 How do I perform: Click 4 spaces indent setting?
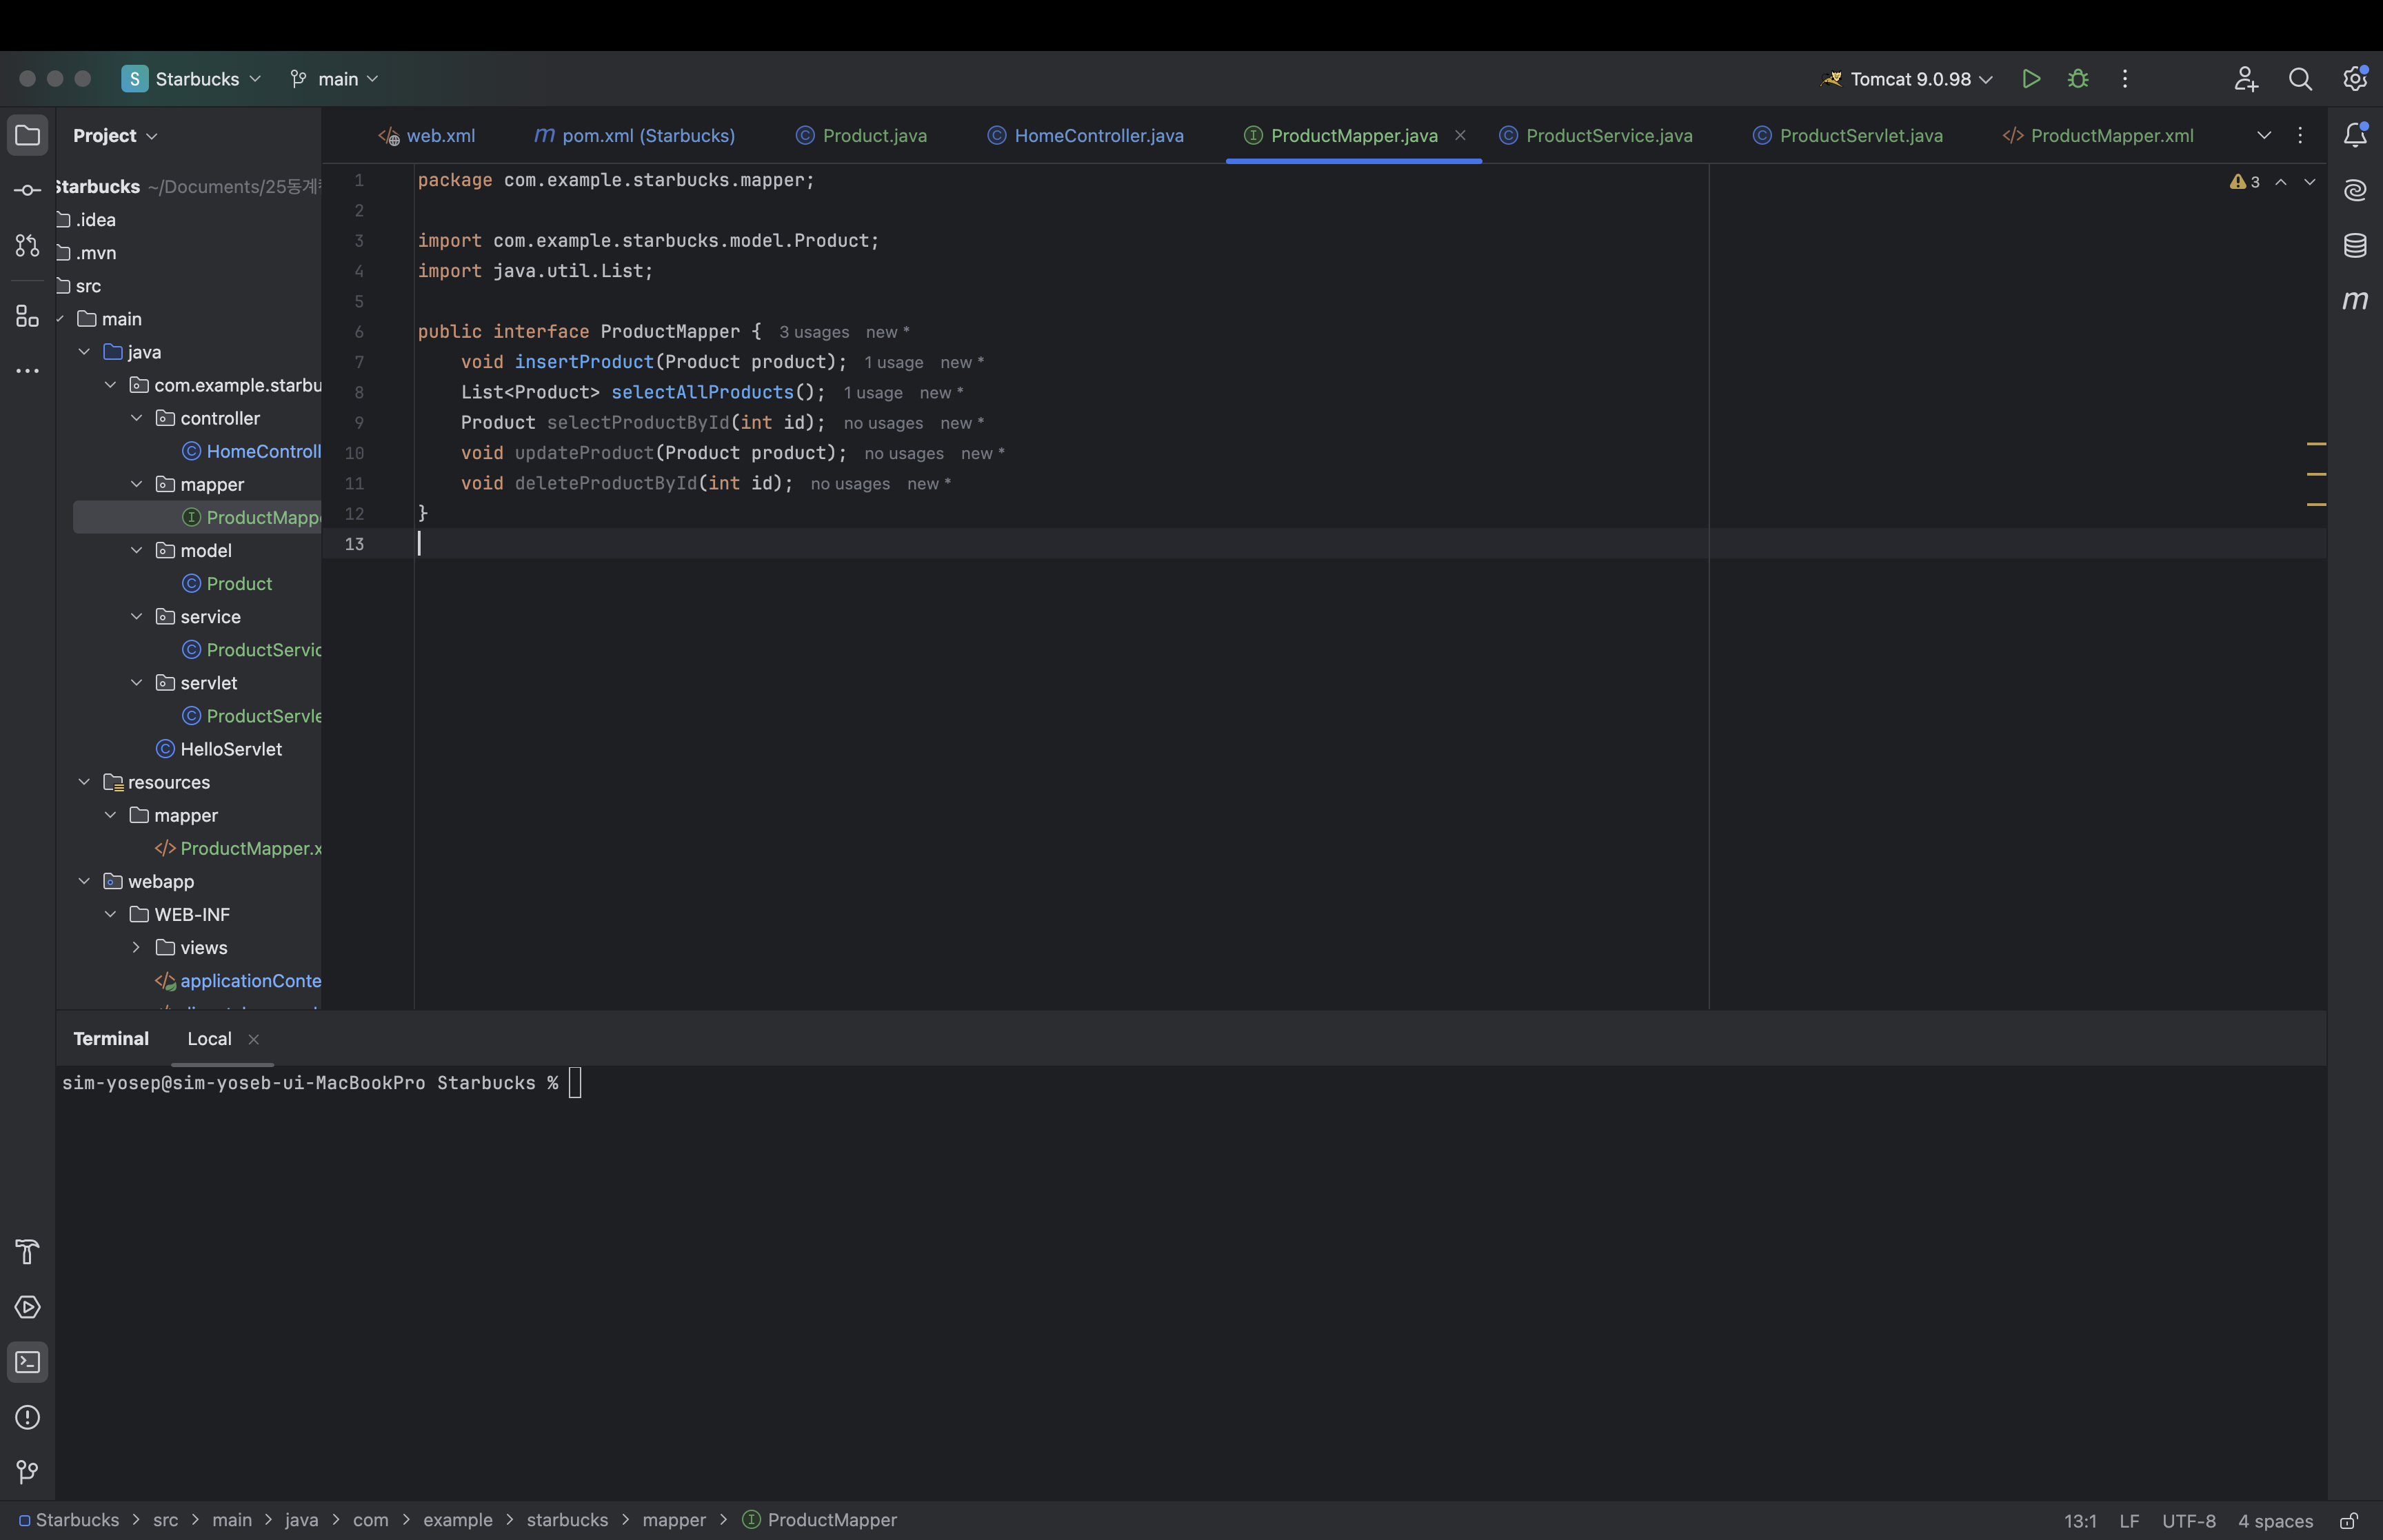[2275, 1521]
